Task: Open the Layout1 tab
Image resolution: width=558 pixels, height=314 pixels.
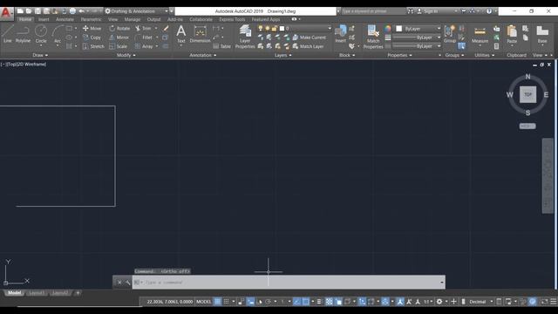Action: 37,293
